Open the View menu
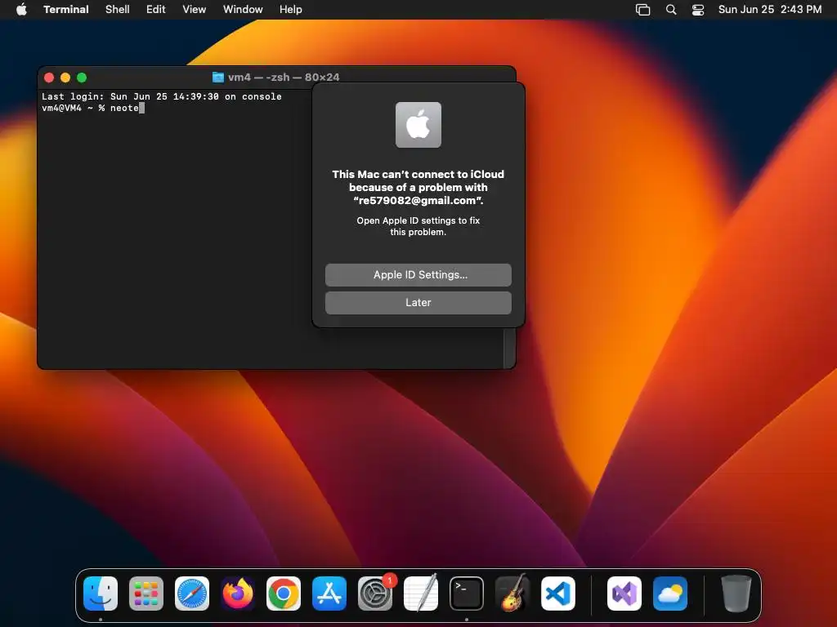This screenshot has height=627, width=837. pos(195,10)
